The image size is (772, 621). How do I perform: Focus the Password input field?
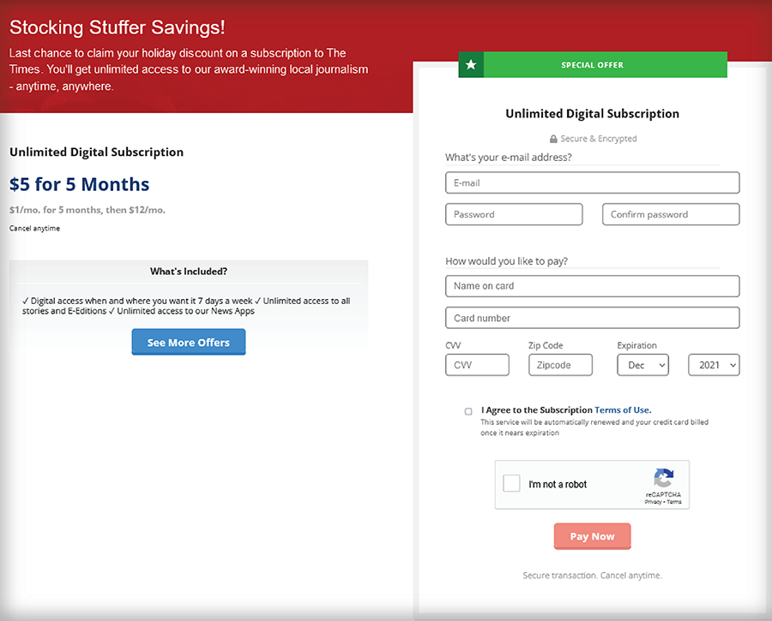coord(514,214)
